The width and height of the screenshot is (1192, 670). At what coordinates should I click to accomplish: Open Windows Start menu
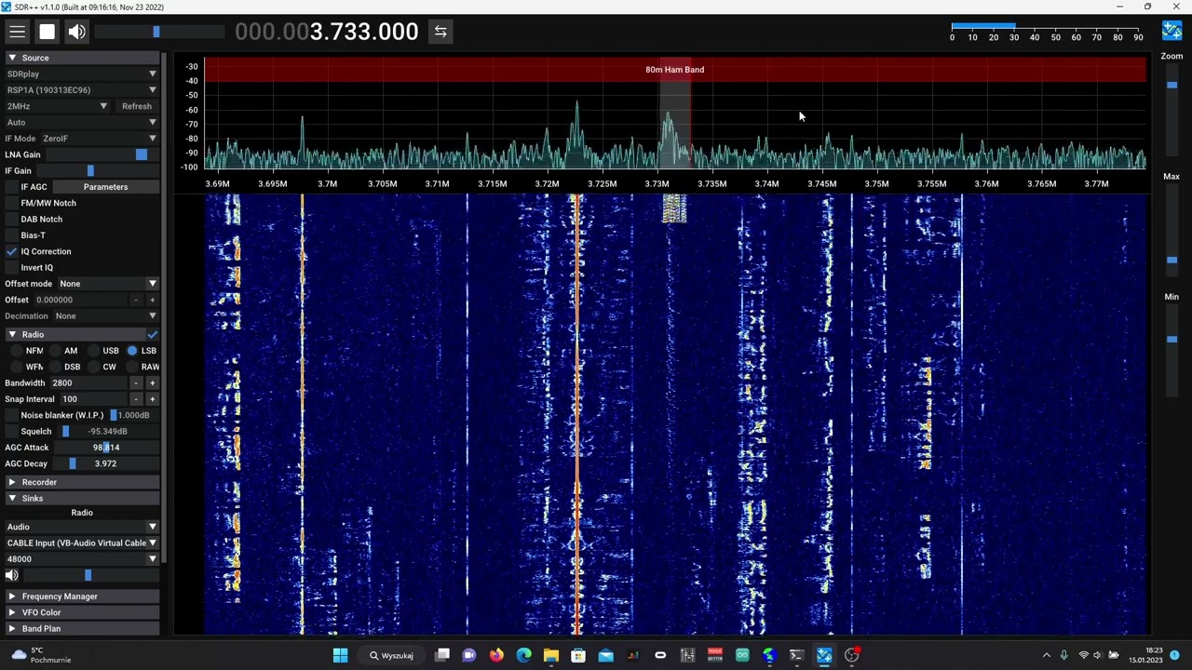(340, 655)
